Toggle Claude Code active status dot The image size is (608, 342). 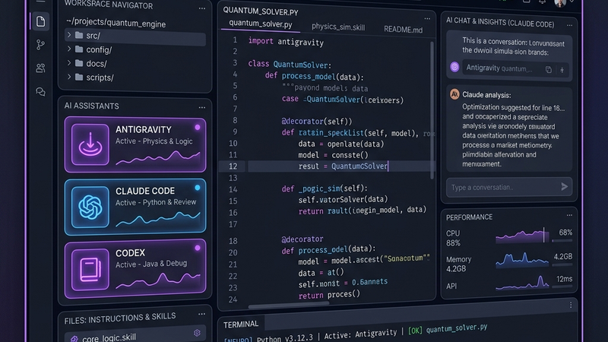point(198,188)
